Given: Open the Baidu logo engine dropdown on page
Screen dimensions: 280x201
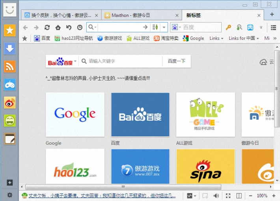Looking at the screenshot, I should [62, 61].
